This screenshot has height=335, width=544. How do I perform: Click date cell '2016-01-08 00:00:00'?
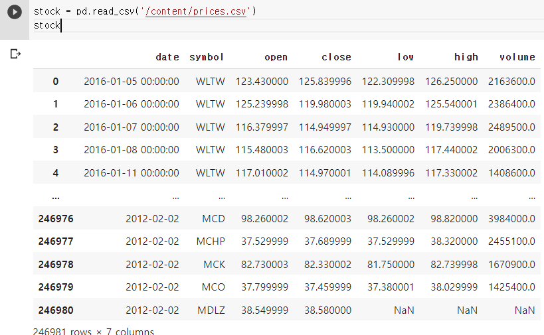click(132, 150)
